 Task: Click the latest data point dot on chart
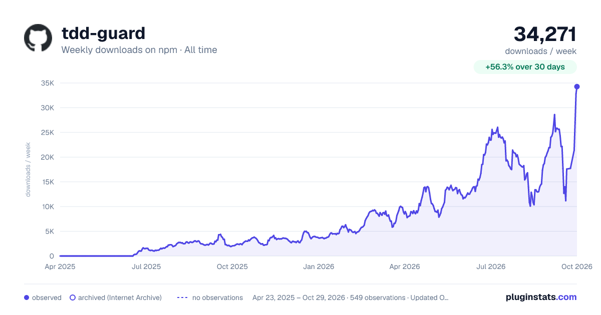pyautogui.click(x=577, y=86)
